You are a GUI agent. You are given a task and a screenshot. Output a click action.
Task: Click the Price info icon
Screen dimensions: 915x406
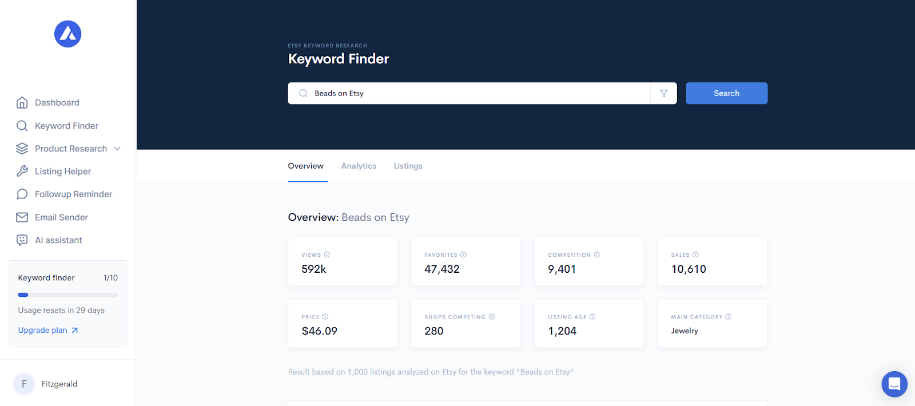click(x=325, y=317)
